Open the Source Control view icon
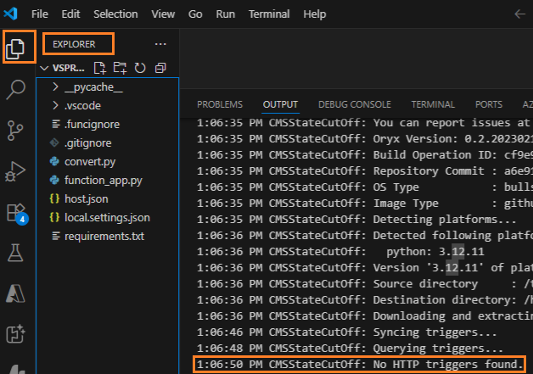The width and height of the screenshot is (533, 374). (x=15, y=131)
